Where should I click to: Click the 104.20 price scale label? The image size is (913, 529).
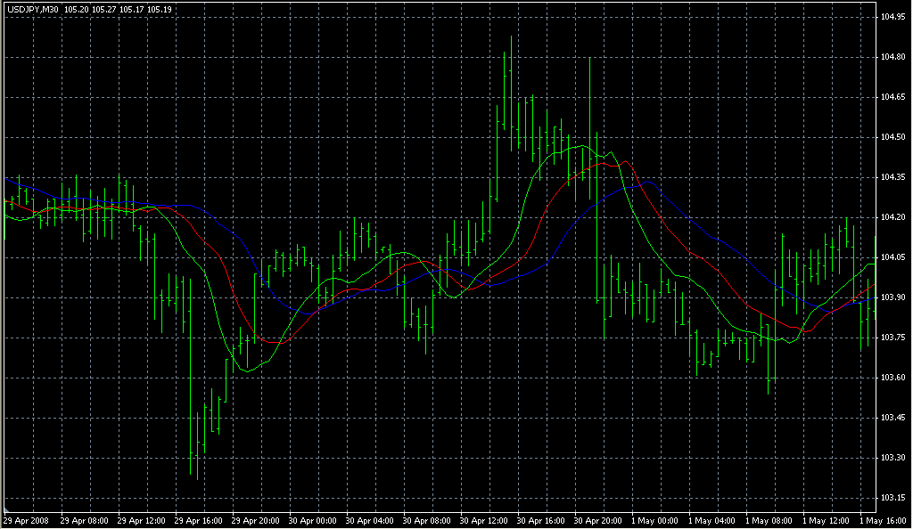point(892,217)
